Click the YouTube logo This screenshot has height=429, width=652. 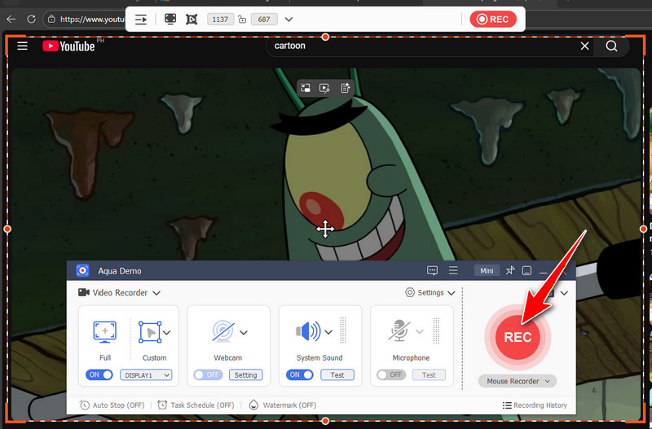[69, 46]
